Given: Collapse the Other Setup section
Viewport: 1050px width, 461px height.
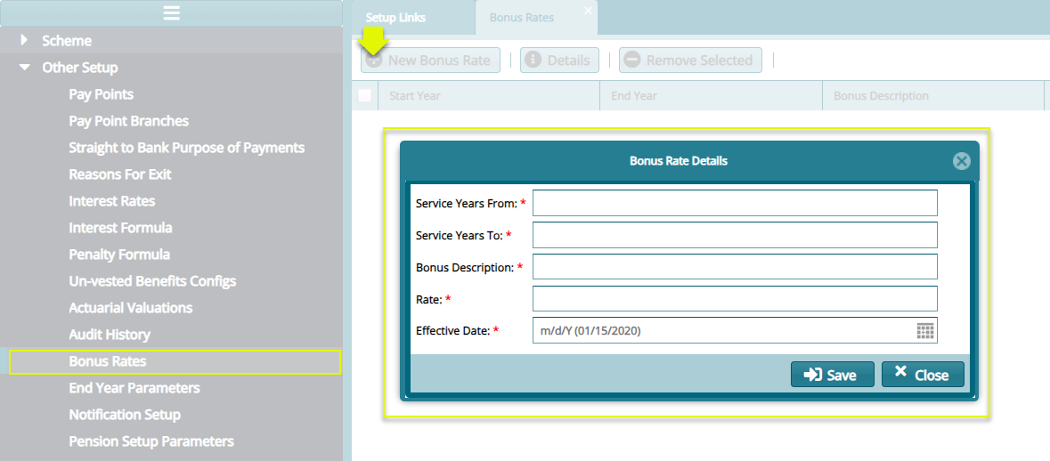Looking at the screenshot, I should pyautogui.click(x=24, y=68).
